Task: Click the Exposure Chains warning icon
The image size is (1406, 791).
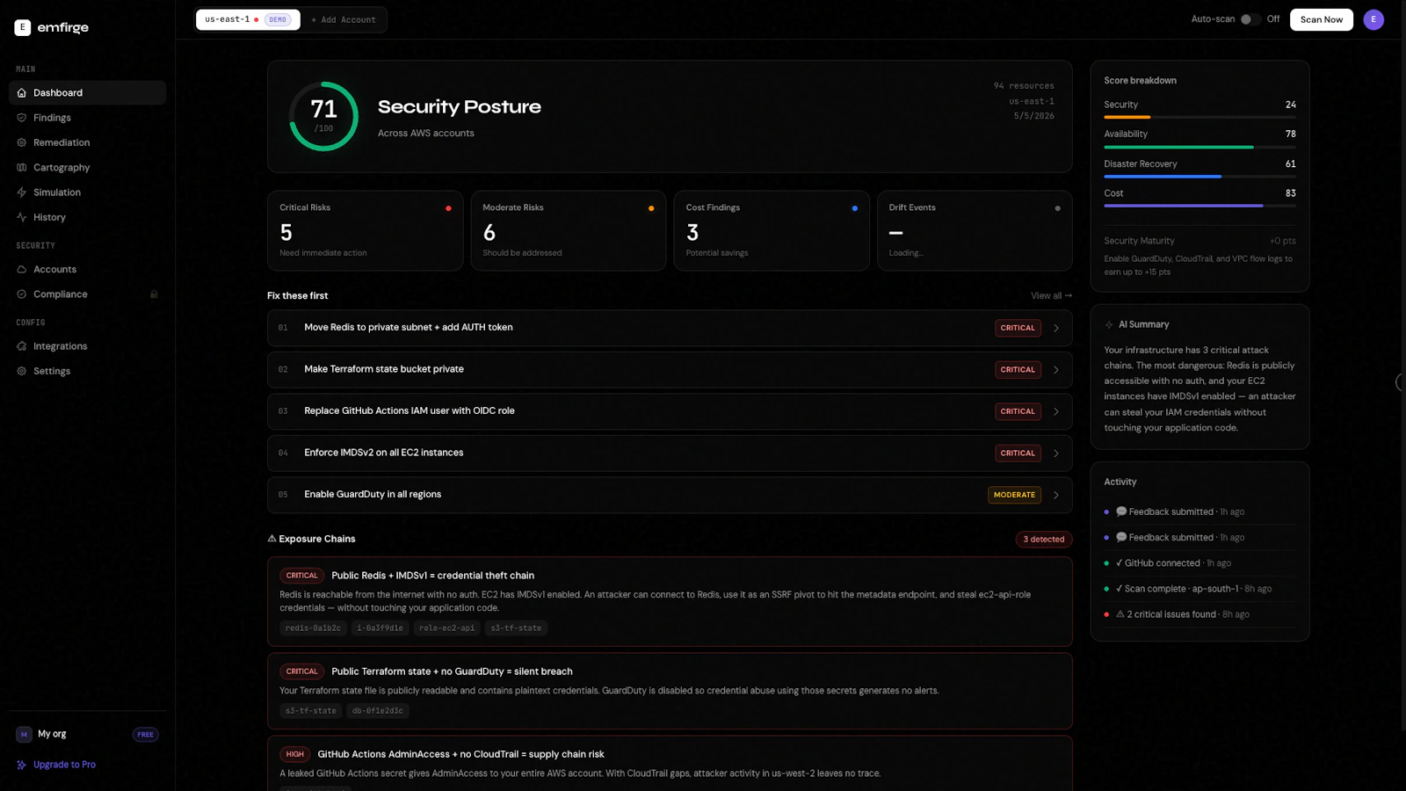Action: (x=272, y=539)
